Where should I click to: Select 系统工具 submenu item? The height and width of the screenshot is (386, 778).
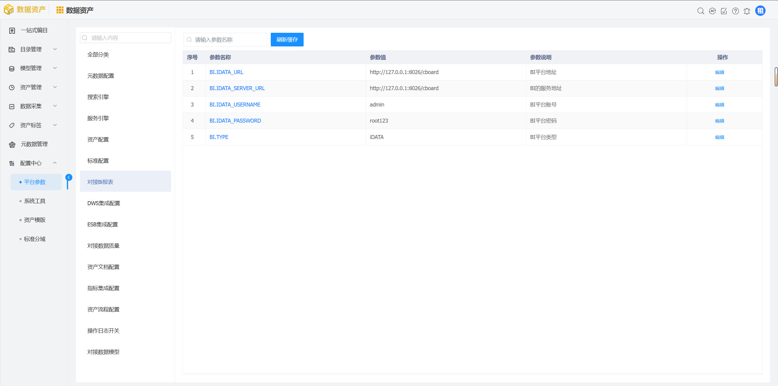[x=35, y=201]
